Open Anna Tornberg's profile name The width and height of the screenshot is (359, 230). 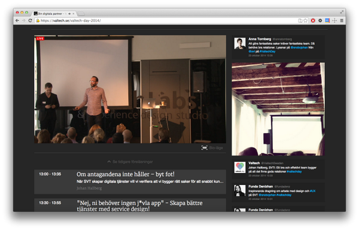pos(260,39)
